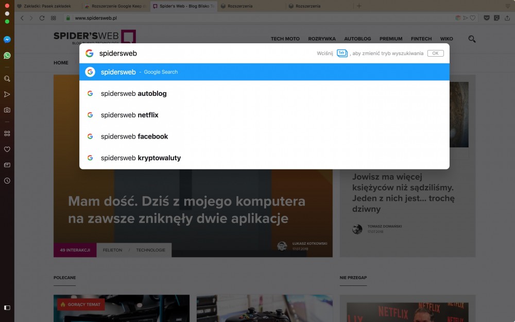Viewport: 515px width, 322px height.
Task: Bookmark the page with the address bar heart
Action: tap(473, 18)
